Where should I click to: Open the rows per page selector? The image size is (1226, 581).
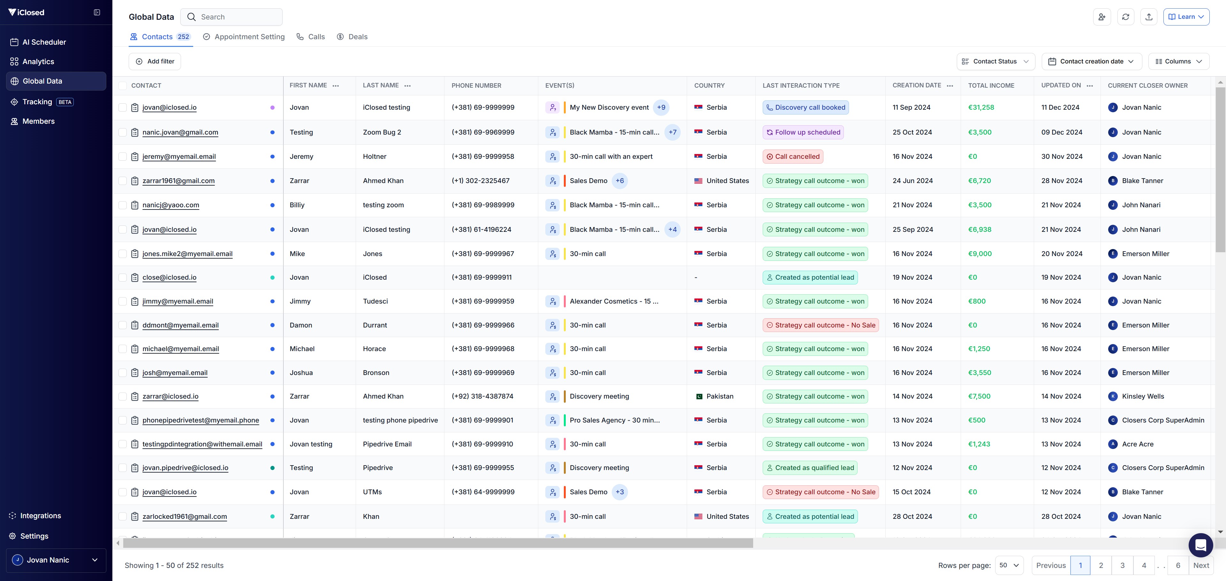pos(1009,565)
